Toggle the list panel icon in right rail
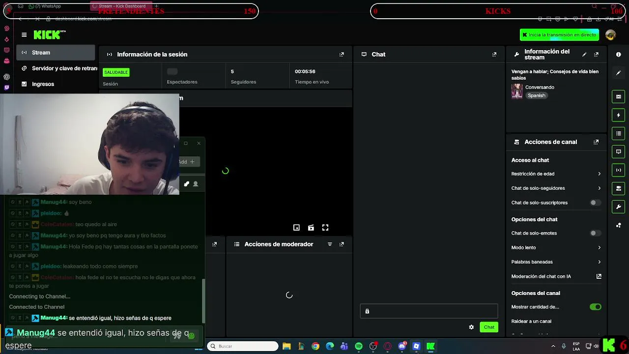The height and width of the screenshot is (354, 629). pyautogui.click(x=619, y=133)
